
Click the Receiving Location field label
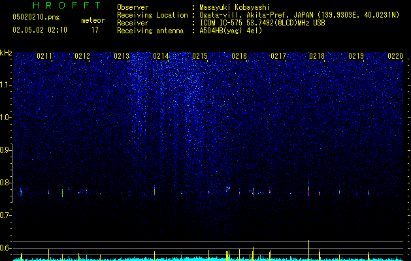[x=152, y=15]
